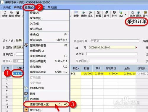Select the unit price cell 0.2564
The height and width of the screenshot is (112, 148).
coord(98,74)
